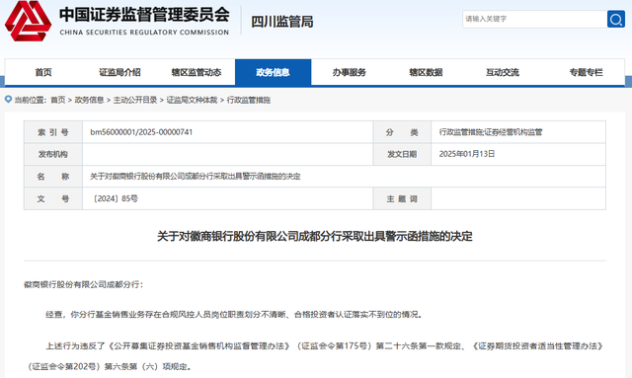
Task: Open the 证监局介绍 navigation tab
Action: click(x=119, y=72)
